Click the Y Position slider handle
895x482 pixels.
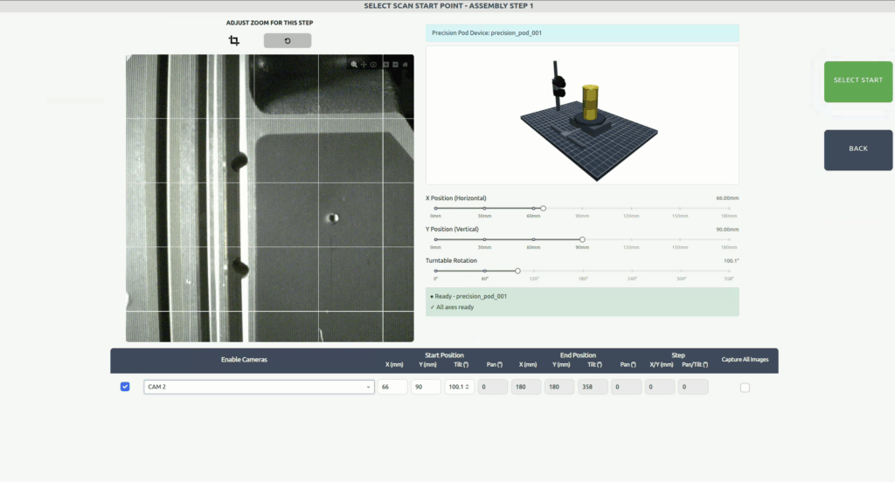pos(582,239)
